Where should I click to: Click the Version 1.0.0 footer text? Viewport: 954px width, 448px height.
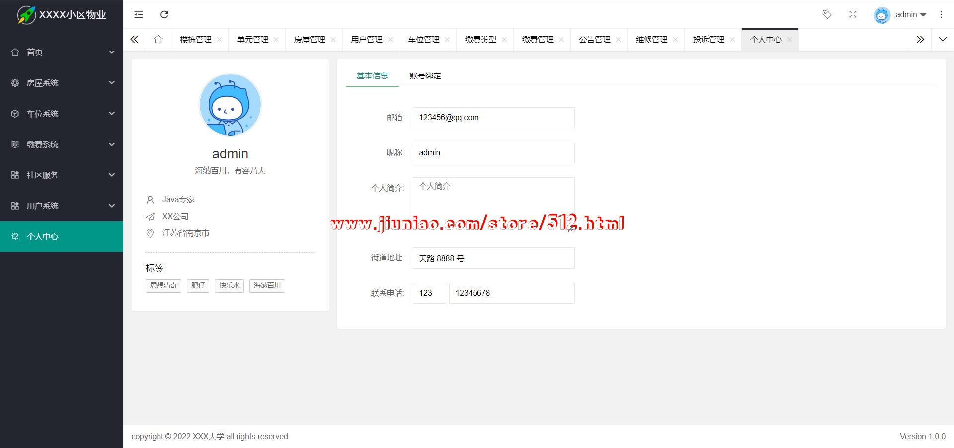(923, 436)
